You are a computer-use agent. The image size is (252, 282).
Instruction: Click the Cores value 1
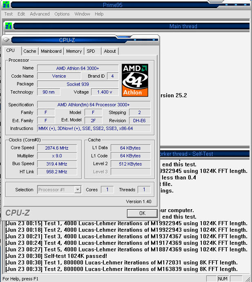pyautogui.click(x=107, y=190)
